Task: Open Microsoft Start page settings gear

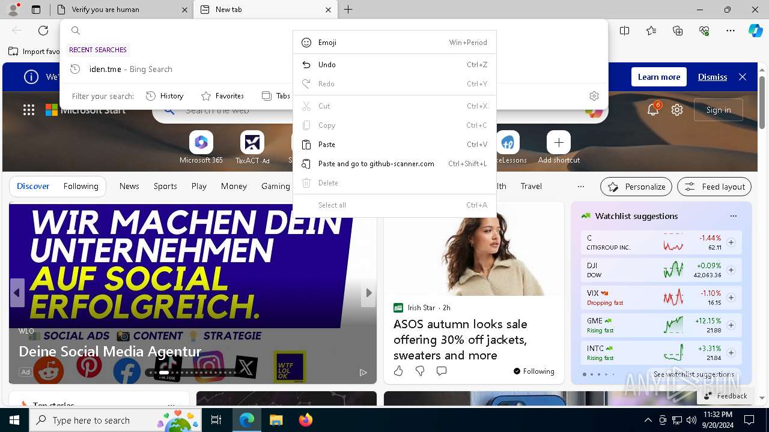Action: pos(677,110)
